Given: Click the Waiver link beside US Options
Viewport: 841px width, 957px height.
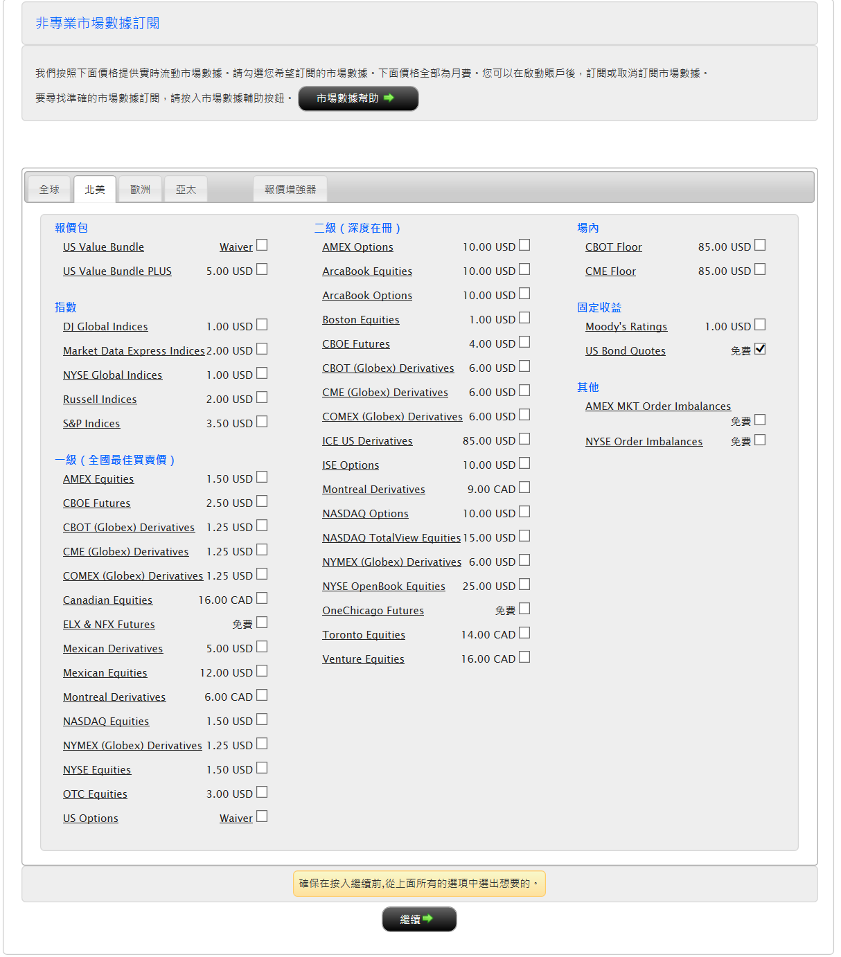Looking at the screenshot, I should (236, 819).
